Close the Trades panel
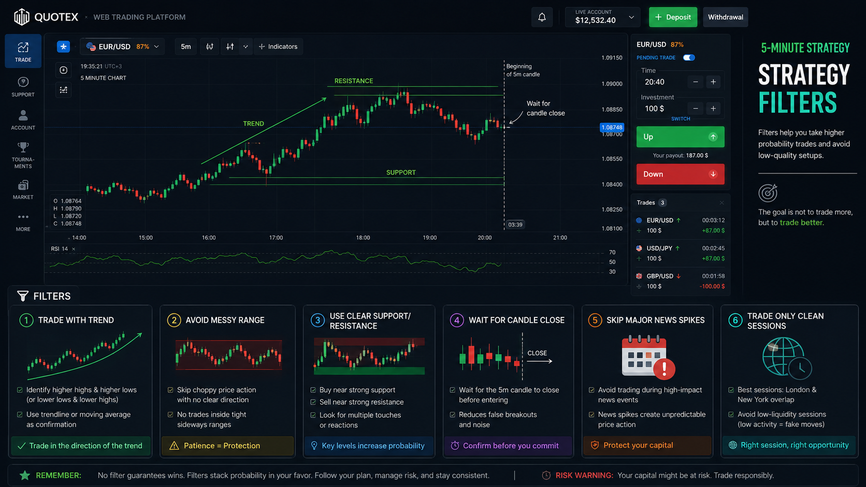This screenshot has height=487, width=866. (721, 203)
